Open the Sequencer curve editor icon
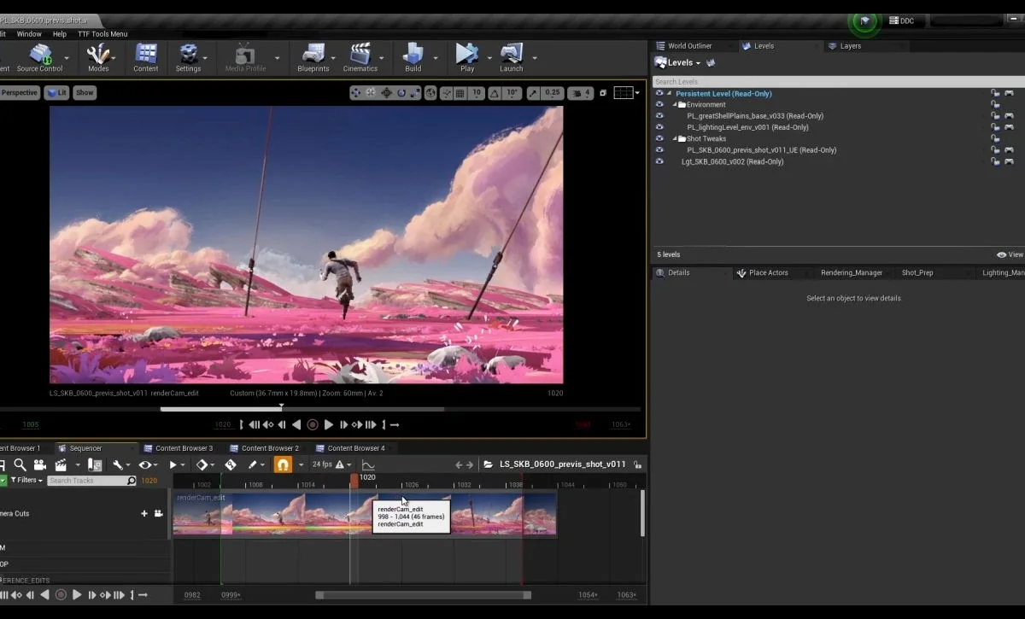Image resolution: width=1025 pixels, height=619 pixels. [368, 464]
